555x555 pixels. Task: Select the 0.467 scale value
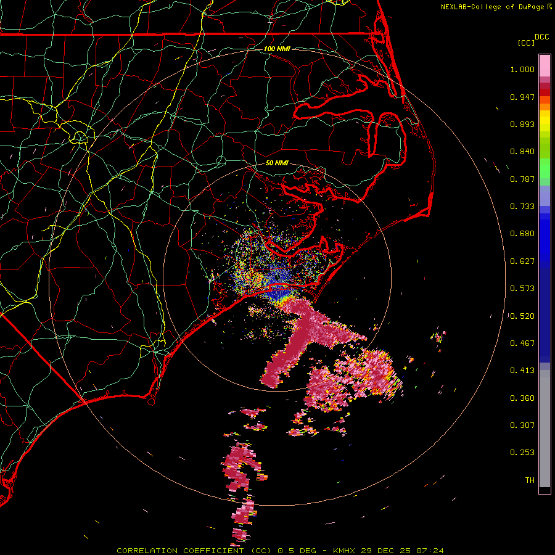[522, 343]
